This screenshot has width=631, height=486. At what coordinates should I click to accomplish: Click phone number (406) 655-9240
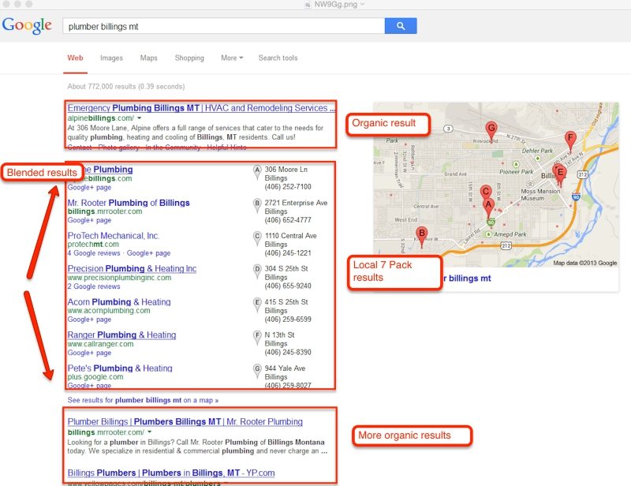pyautogui.click(x=288, y=286)
